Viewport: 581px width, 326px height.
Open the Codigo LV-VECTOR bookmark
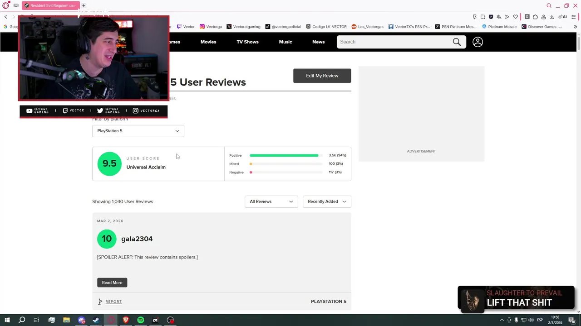click(x=326, y=27)
